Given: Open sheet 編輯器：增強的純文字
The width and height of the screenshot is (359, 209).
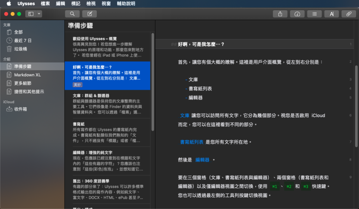Looking at the screenshot, I should pyautogui.click(x=108, y=161).
